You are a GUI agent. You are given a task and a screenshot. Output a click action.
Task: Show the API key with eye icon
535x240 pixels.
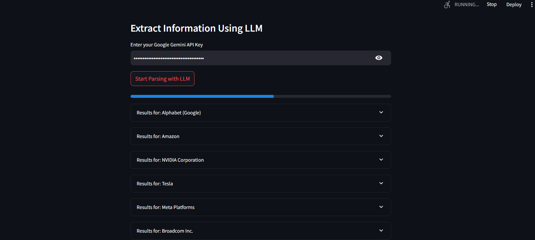point(379,58)
